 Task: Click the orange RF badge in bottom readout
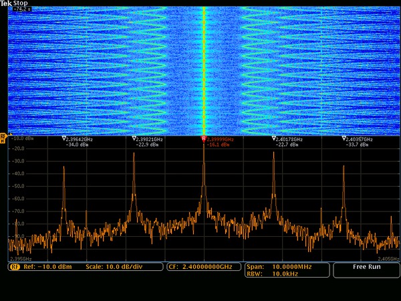(15, 267)
